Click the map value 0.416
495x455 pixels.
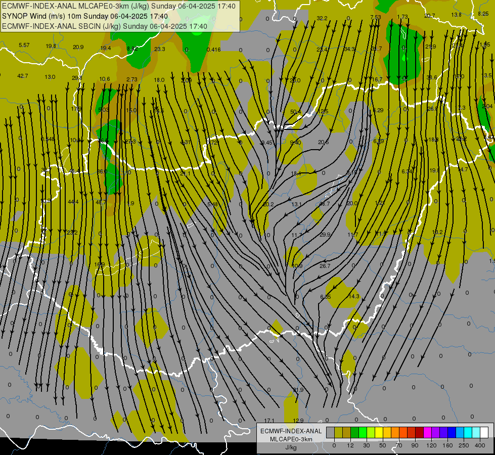point(214,50)
